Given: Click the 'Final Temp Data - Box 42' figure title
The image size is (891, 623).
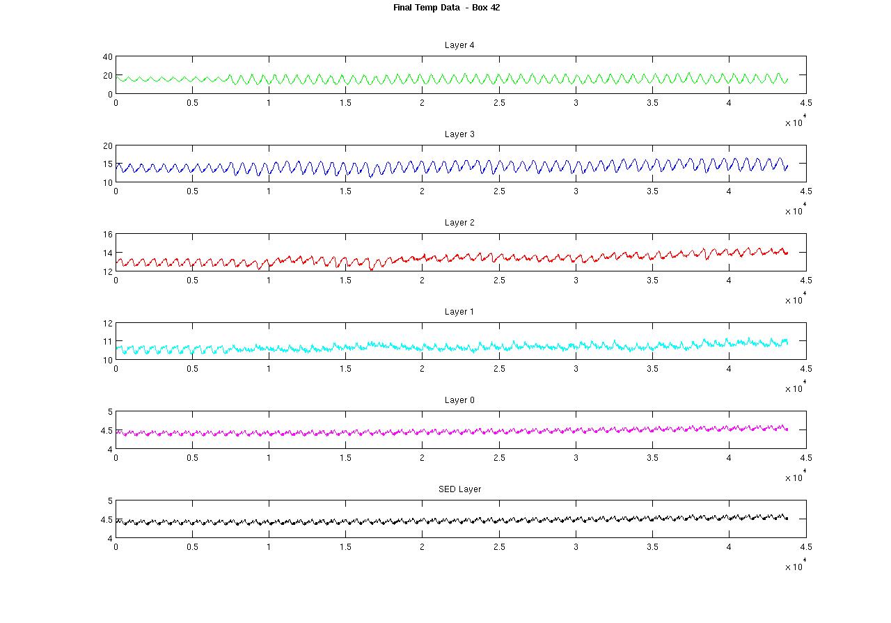Looking at the screenshot, I should pyautogui.click(x=446, y=8).
